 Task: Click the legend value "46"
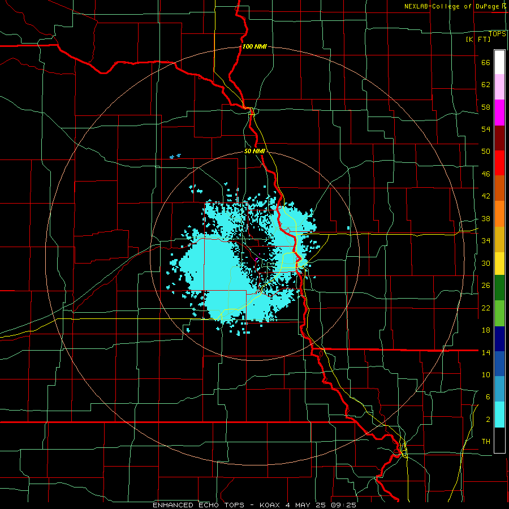coord(486,174)
